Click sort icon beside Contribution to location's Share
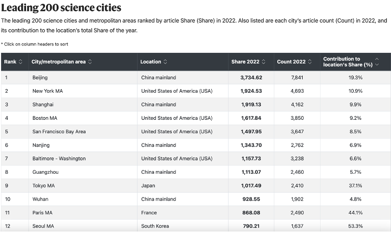Screen dimensions: 391x232 pos(377,62)
